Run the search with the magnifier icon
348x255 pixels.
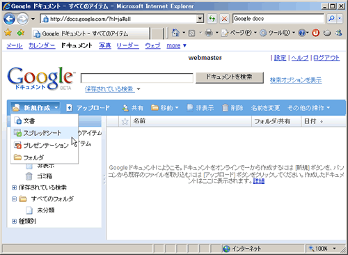coord(331,19)
